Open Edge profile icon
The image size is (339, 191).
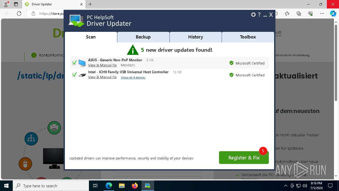6,4
